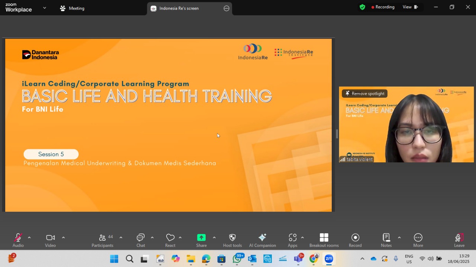
Task: Click the panel divider handle beside shared screen
Action: [337, 134]
